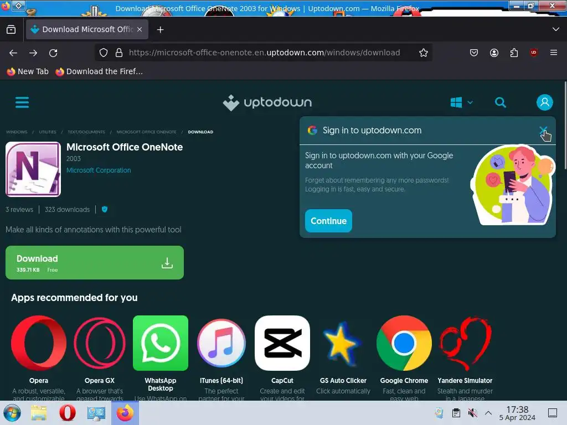This screenshot has width=567, height=425.
Task: Open the 3 reviews link
Action: coord(19,210)
